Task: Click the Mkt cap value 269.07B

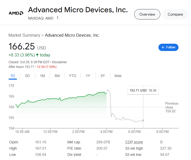Action: [x=103, y=142]
